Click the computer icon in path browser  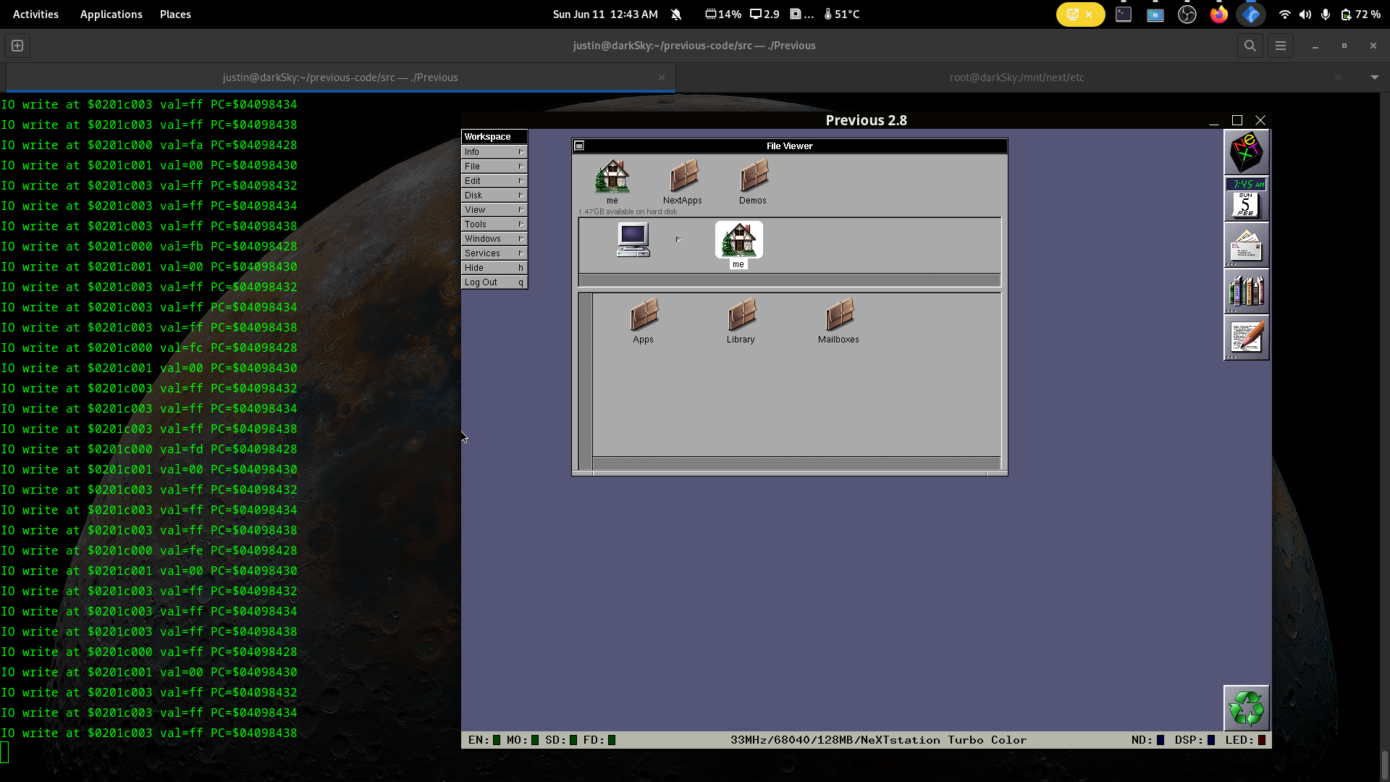633,240
